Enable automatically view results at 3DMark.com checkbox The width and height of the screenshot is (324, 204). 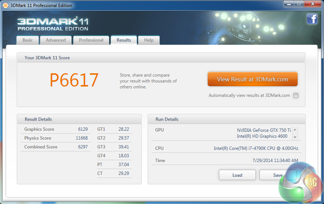coord(296,95)
